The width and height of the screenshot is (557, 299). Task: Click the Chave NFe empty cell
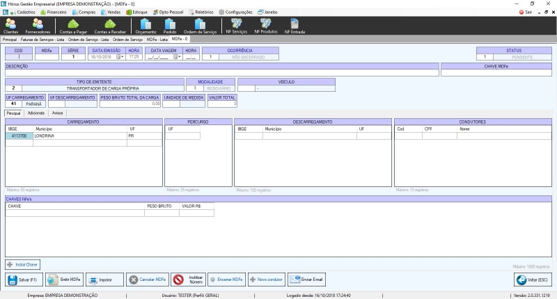(x=75, y=213)
